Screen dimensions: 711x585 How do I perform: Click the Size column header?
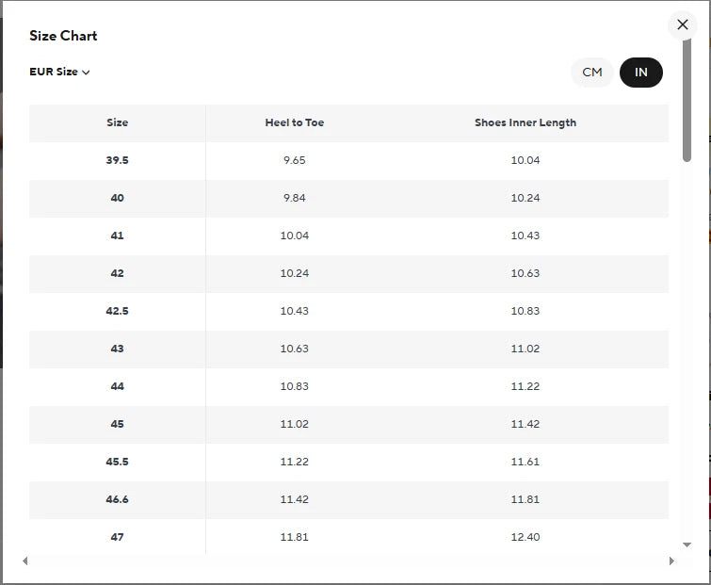(117, 122)
